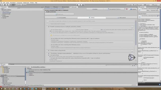Screen dimensions: 161x90
Task: Switch to the Asset Store tab
Action: coord(65,7)
